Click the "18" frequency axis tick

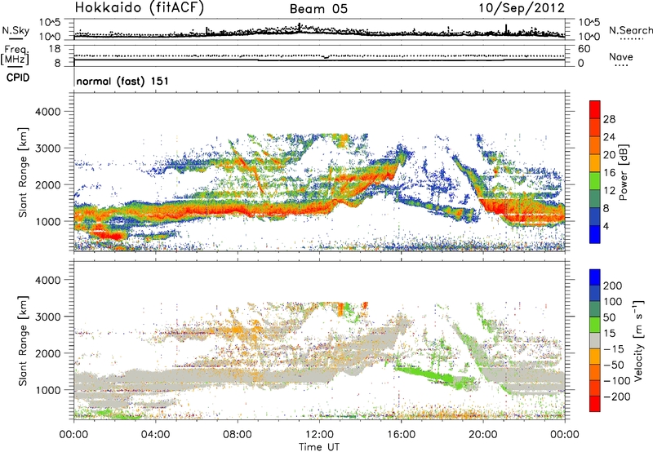[55, 49]
